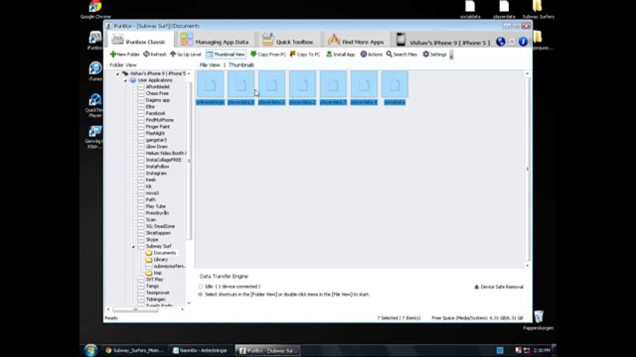636x357 pixels.
Task: Toggle Thumbnail View in the toolbar
Action: click(x=226, y=55)
